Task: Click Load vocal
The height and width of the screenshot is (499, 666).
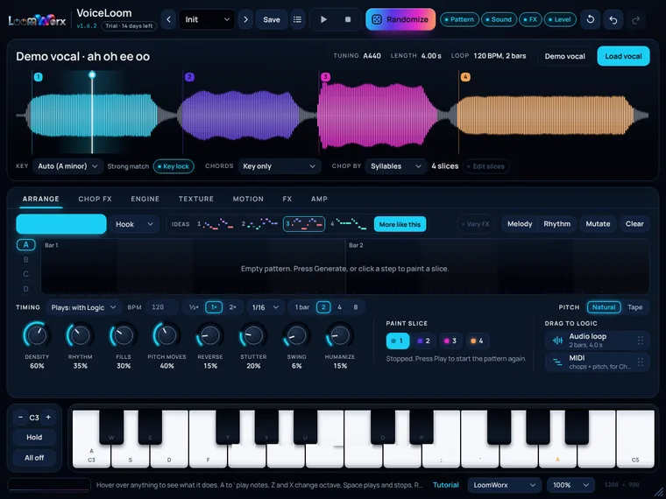Action: coord(623,56)
